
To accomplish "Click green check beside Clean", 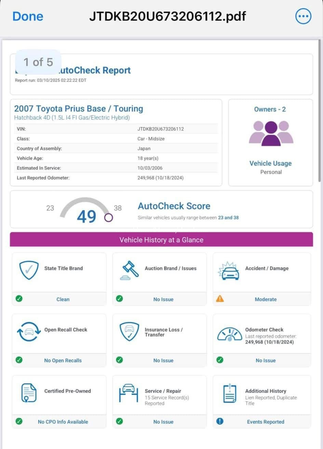I will [19, 299].
